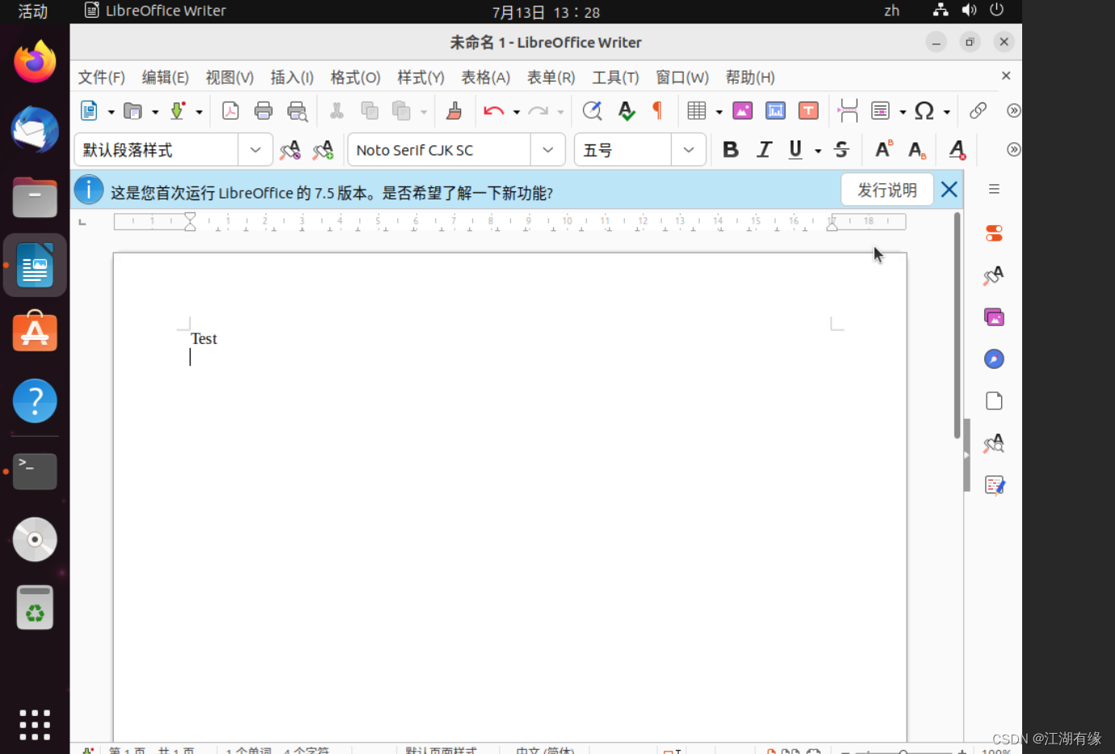Open sidebar Styles deck

994,275
